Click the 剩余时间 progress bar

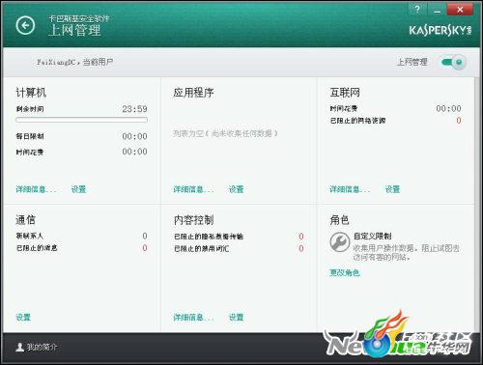(x=81, y=120)
